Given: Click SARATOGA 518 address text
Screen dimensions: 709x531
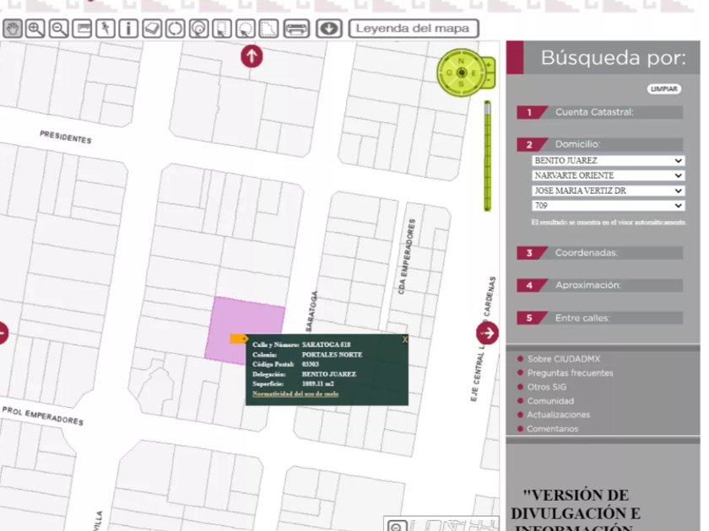Looking at the screenshot, I should pos(326,345).
